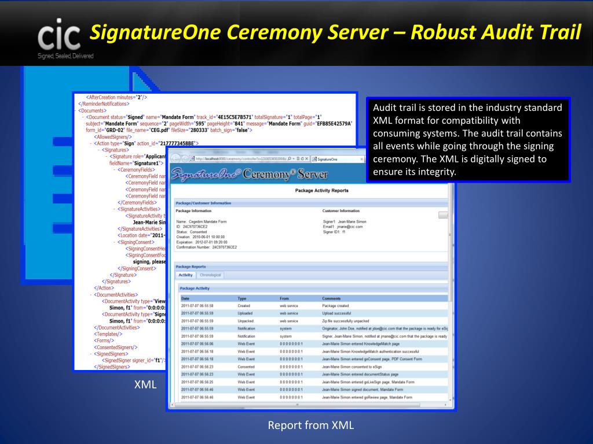
Task: Collapse the Action type Sign node
Action: coord(91,143)
